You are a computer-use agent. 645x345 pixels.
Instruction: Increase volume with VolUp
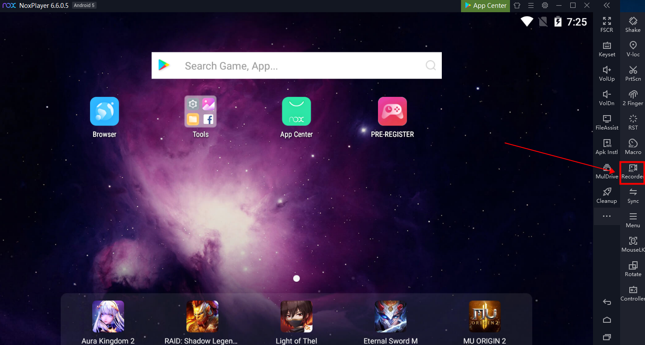click(607, 73)
